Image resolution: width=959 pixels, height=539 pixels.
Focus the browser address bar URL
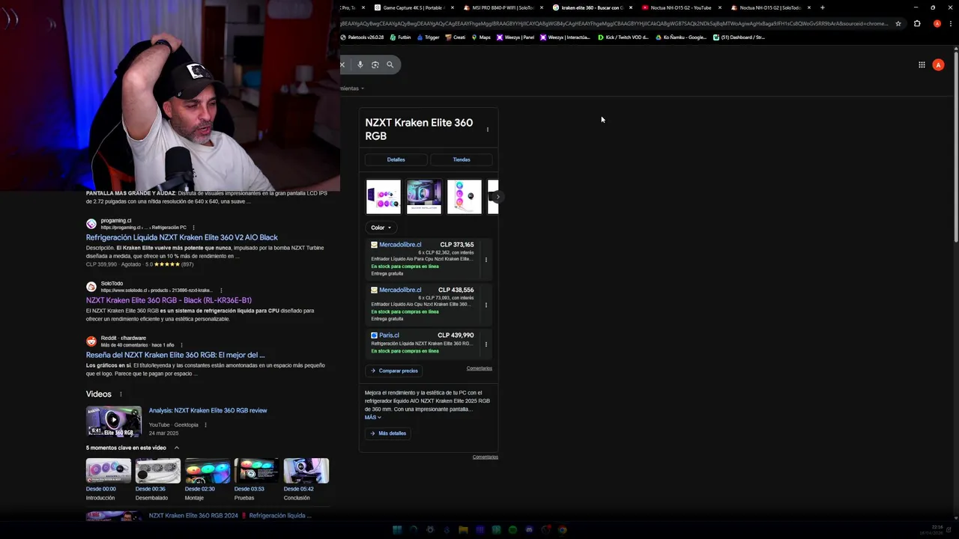(614, 23)
